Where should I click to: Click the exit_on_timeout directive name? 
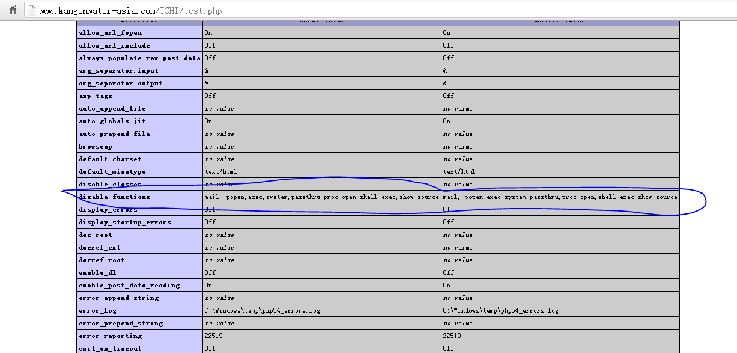tap(110, 348)
